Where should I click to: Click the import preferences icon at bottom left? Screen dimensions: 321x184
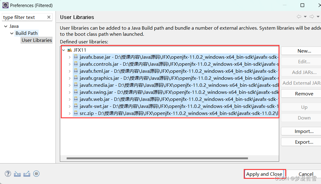point(17,174)
